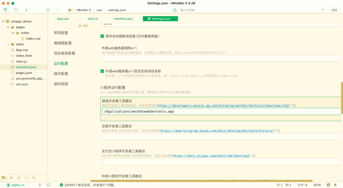Viewport: 343px width, 188px height.
Task: Click the WeChat devtools path input field
Action: tap(221, 112)
